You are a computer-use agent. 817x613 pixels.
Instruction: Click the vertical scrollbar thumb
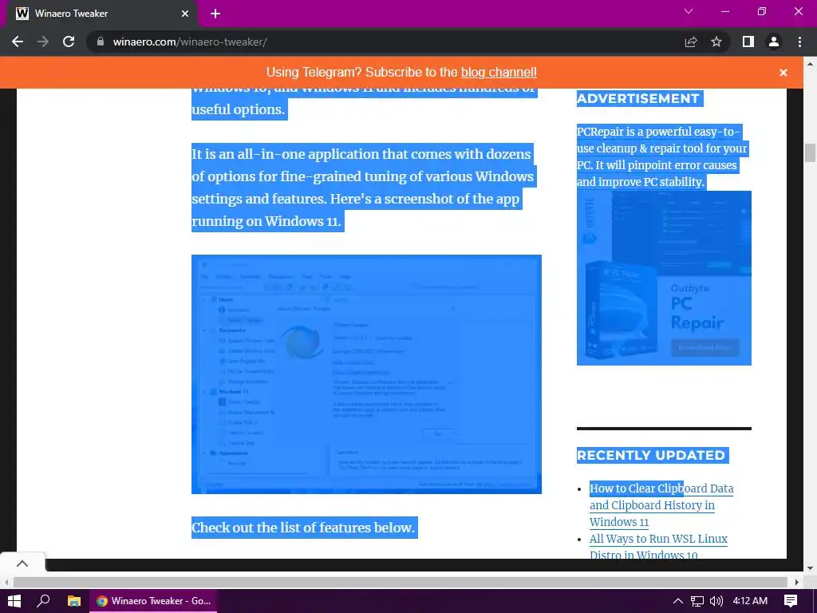tap(810, 152)
